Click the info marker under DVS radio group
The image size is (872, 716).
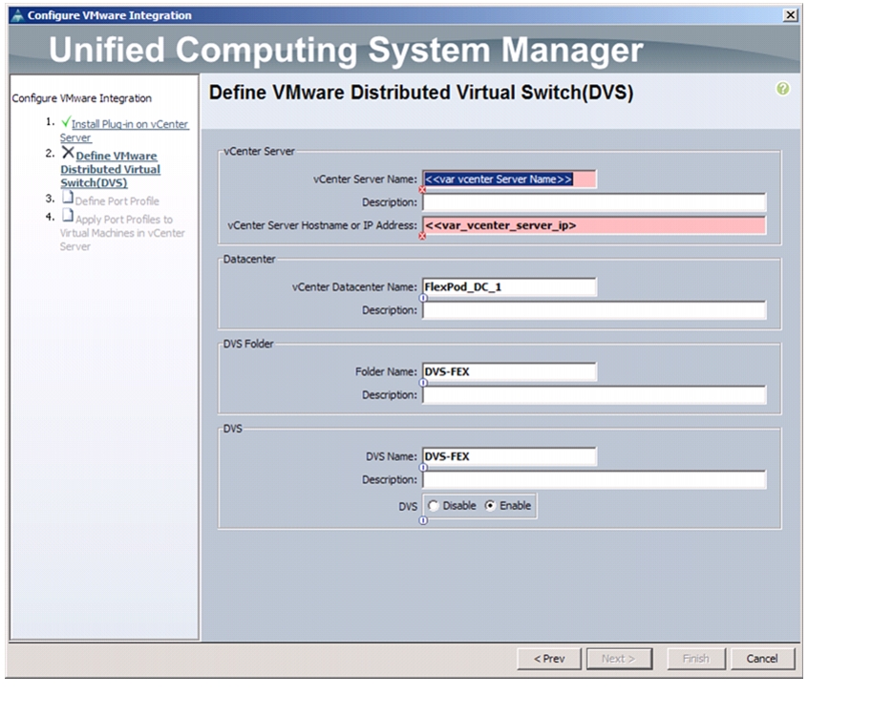tap(423, 520)
